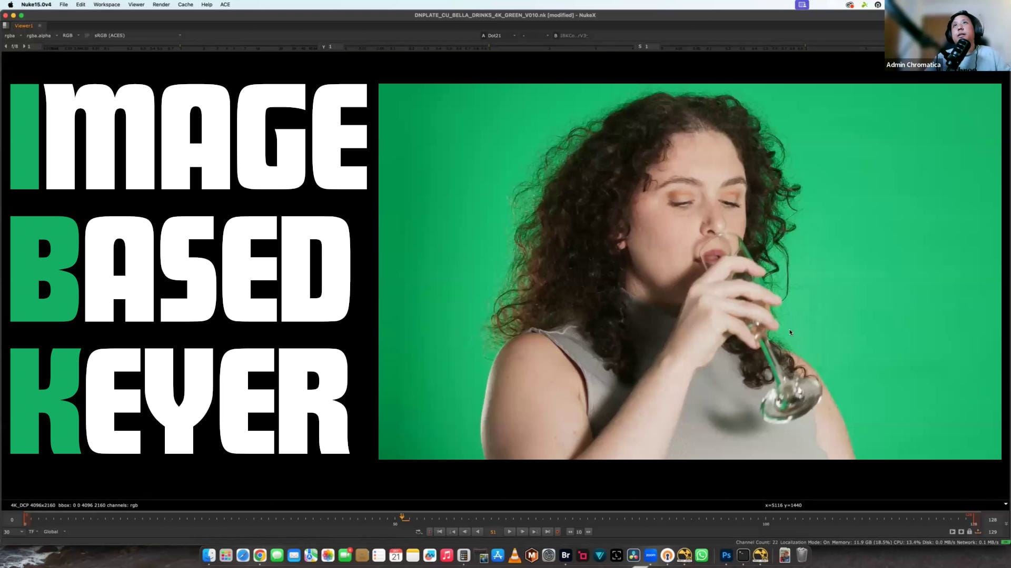
Task: Toggle the IP input process button
Action: click(87, 36)
